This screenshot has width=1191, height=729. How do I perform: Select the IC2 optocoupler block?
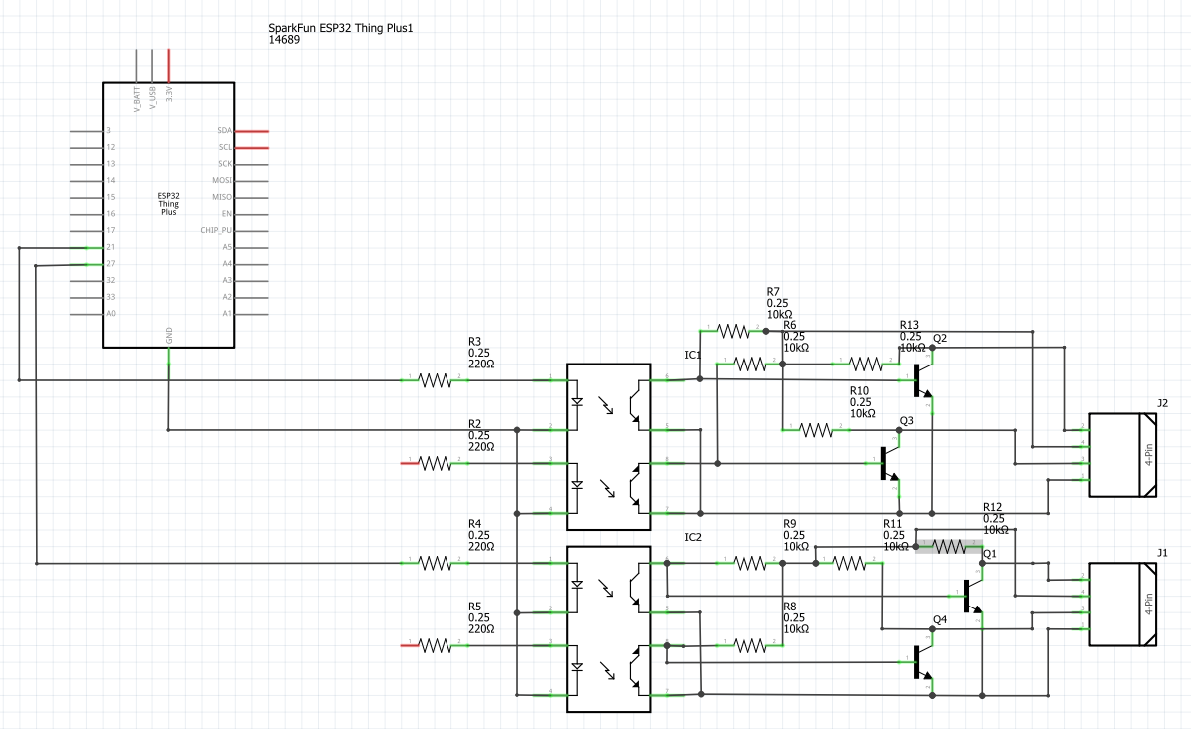pyautogui.click(x=608, y=627)
